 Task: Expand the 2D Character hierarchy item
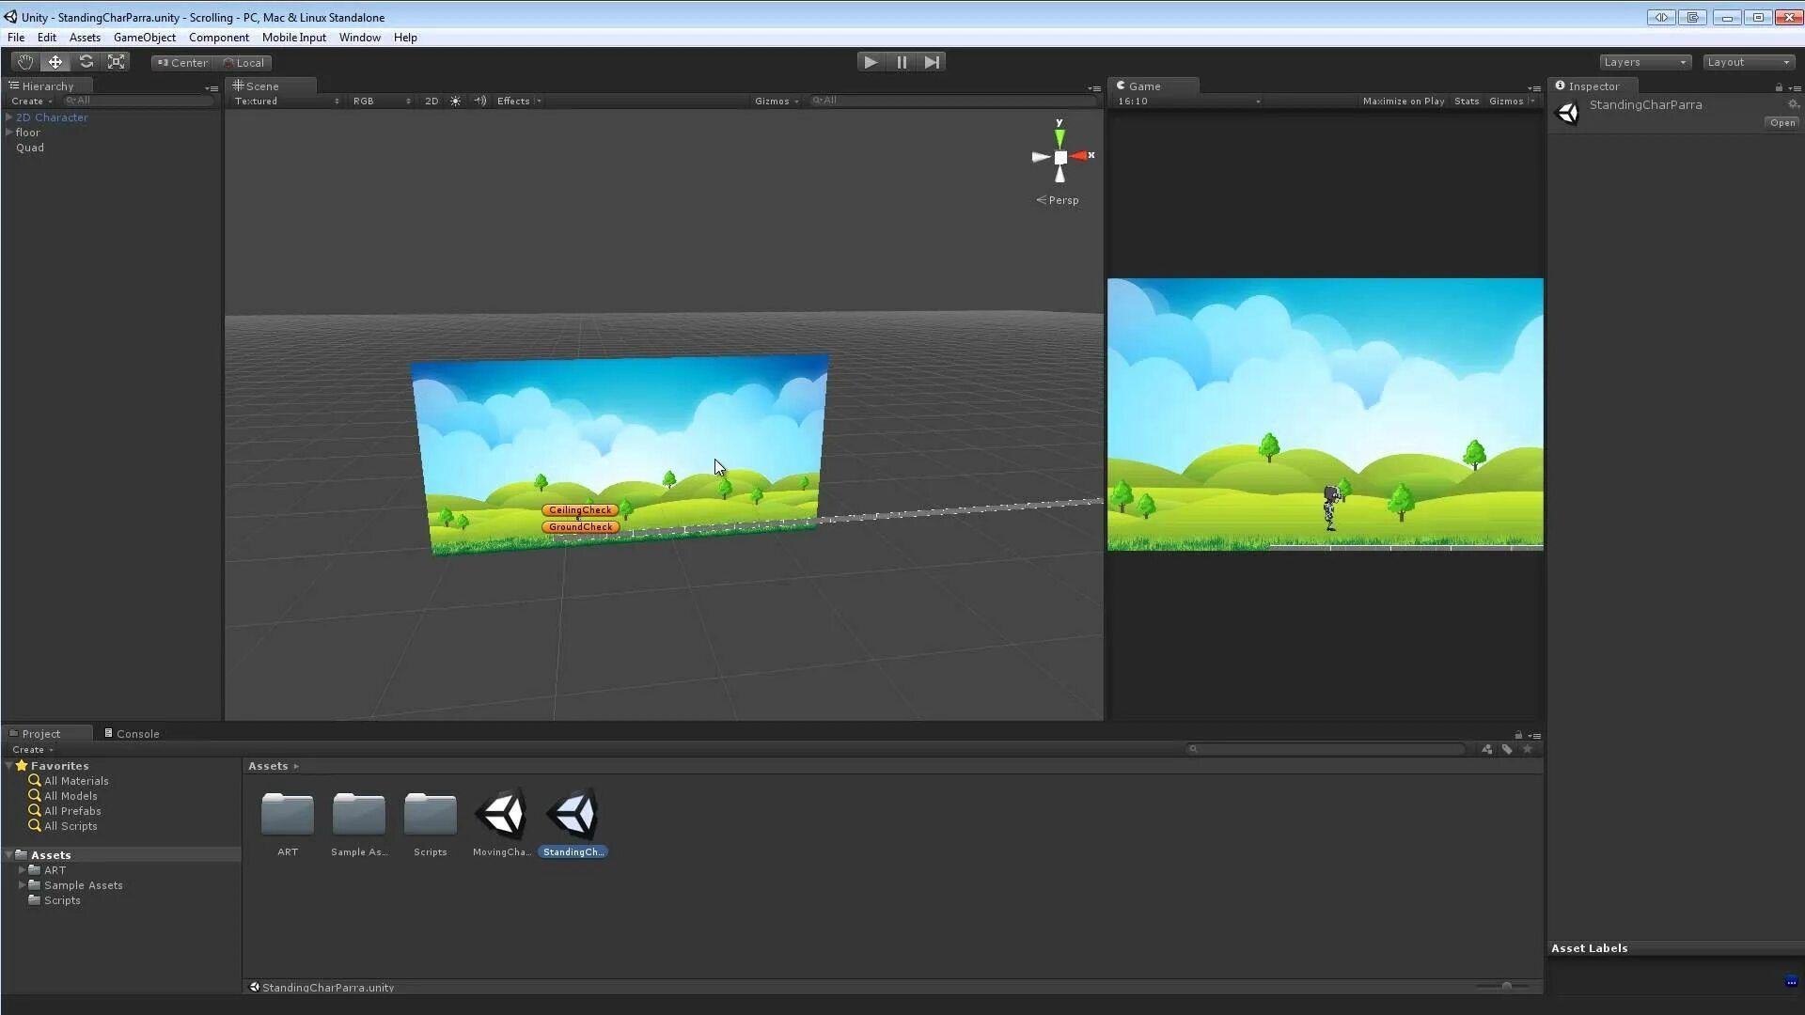pos(8,117)
